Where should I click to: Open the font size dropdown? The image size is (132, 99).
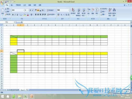tap(28, 10)
